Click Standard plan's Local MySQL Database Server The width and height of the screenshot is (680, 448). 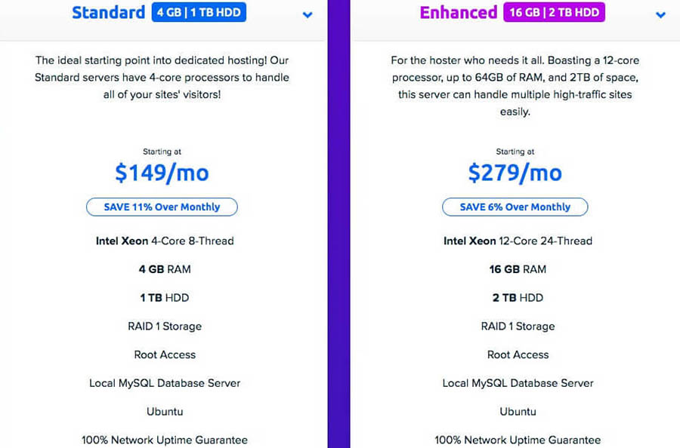pyautogui.click(x=165, y=383)
